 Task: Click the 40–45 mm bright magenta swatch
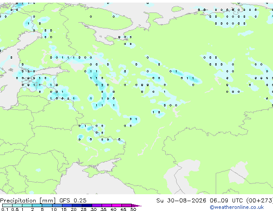pos(117,205)
